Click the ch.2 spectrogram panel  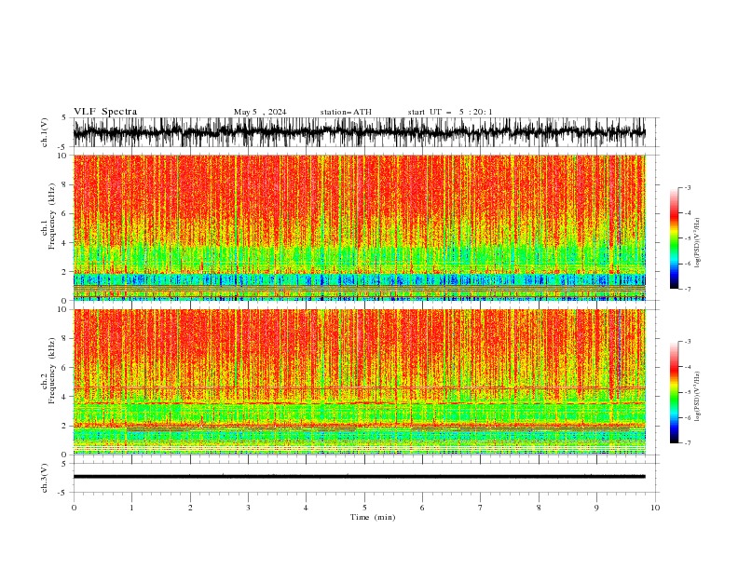click(359, 382)
